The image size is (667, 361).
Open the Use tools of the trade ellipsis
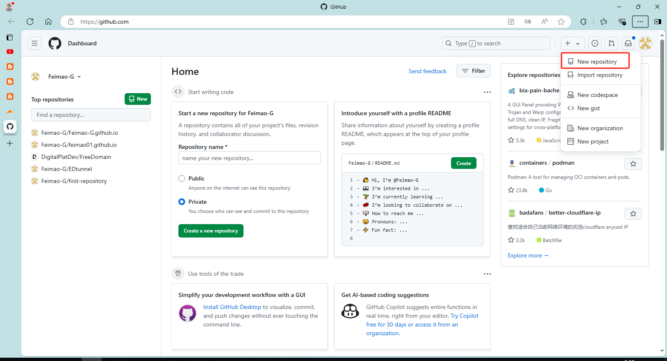[x=487, y=274]
